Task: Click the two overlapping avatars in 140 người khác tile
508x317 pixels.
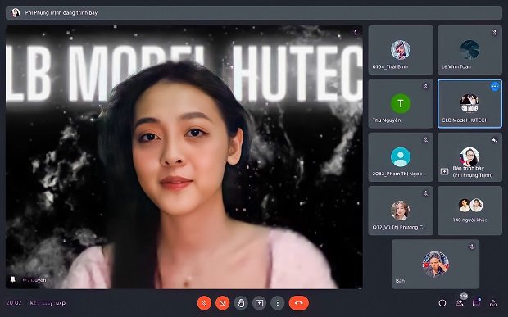Action: 470,205
